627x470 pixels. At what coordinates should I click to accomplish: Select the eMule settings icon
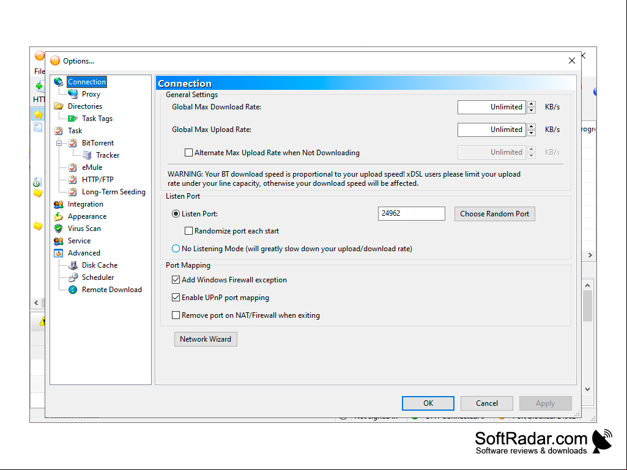click(x=73, y=167)
